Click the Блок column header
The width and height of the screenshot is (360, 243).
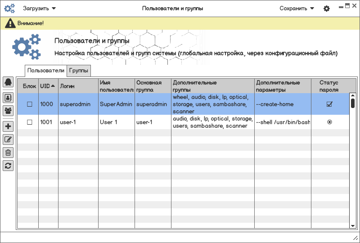pyautogui.click(x=28, y=86)
